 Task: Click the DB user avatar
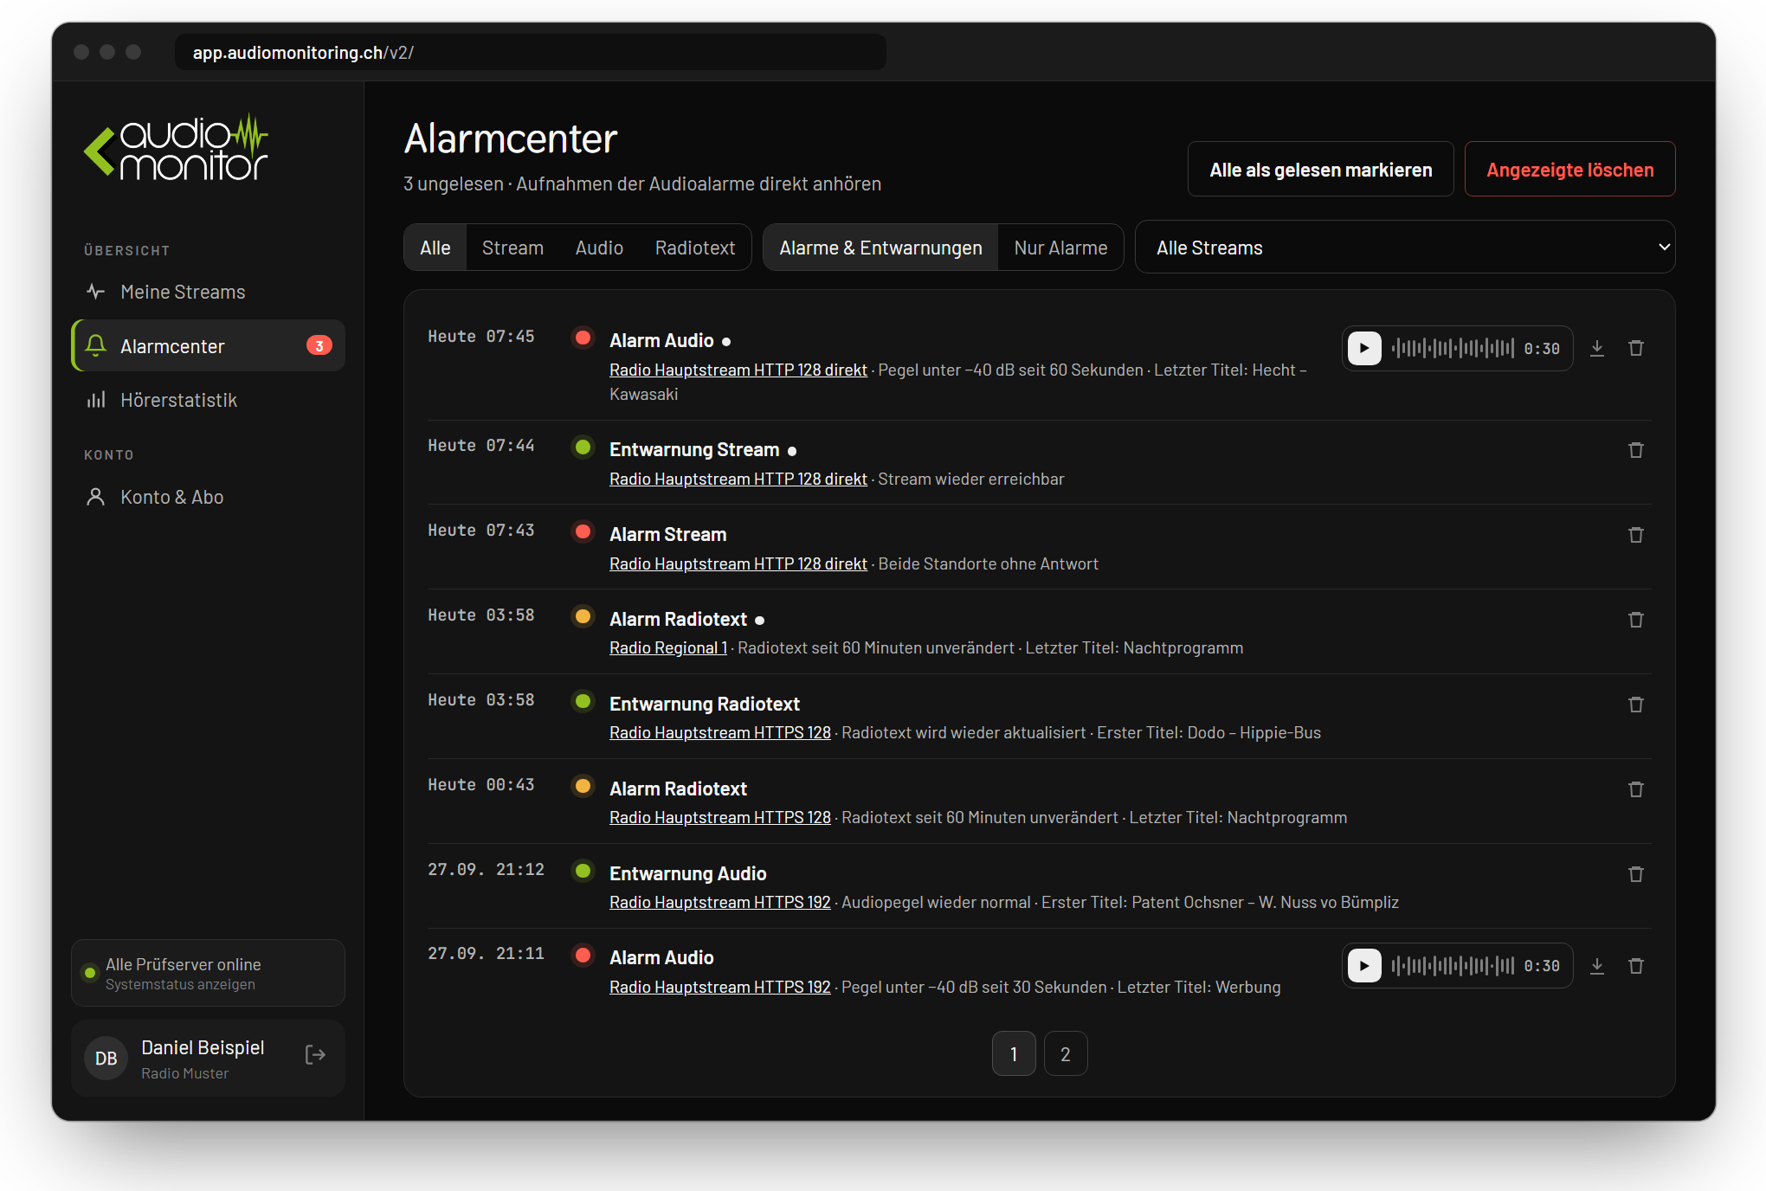(106, 1059)
